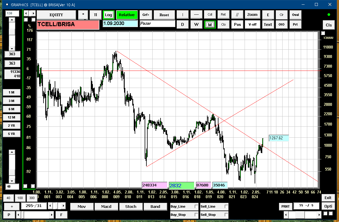Click the E toolbar button
339x222 pixels.
(268, 15)
